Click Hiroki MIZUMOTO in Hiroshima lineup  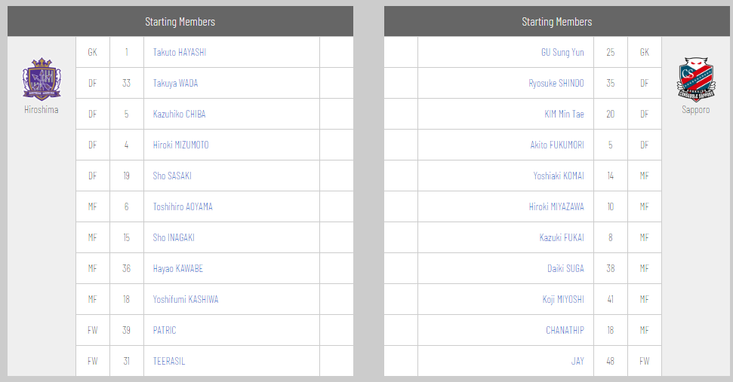coord(180,145)
